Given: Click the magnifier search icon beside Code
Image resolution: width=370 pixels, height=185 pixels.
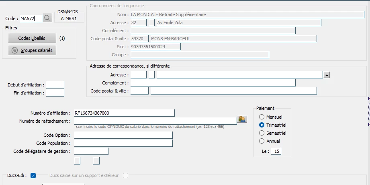Looking at the screenshot, I should click(x=47, y=18).
